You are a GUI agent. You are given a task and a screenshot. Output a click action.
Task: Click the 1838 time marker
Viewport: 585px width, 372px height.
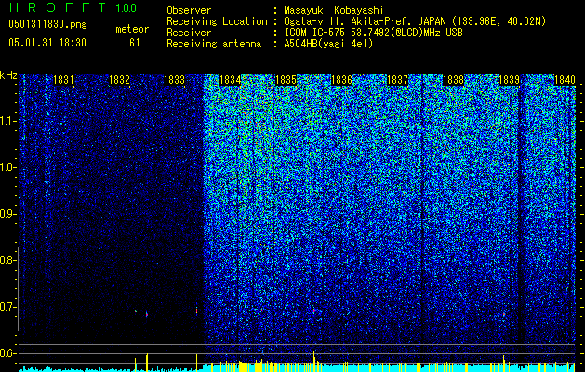tap(453, 80)
